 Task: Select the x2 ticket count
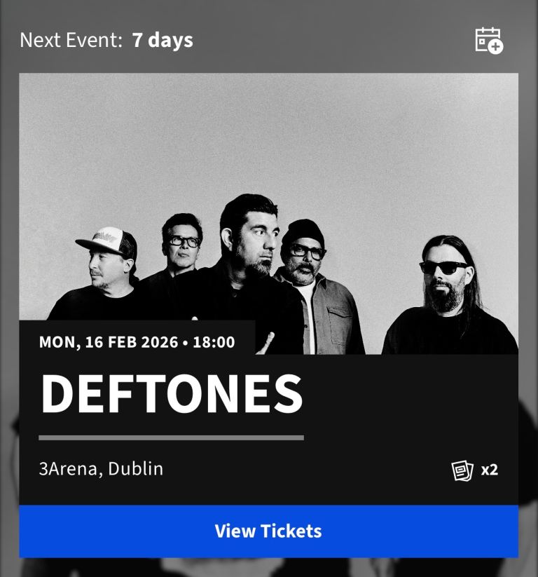(x=490, y=470)
